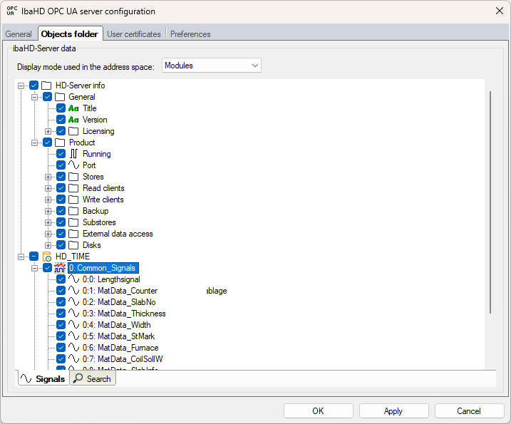The image size is (511, 424).
Task: Uncheck the Version checkbox
Action: (x=61, y=120)
